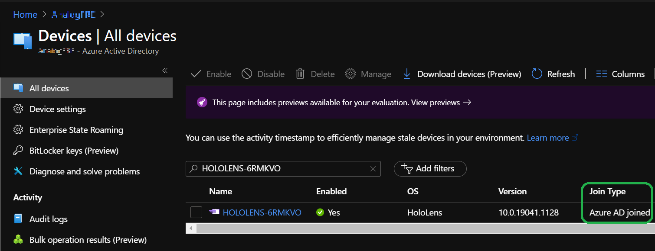Click the Enable checkmark icon
The height and width of the screenshot is (251, 655).
(196, 74)
